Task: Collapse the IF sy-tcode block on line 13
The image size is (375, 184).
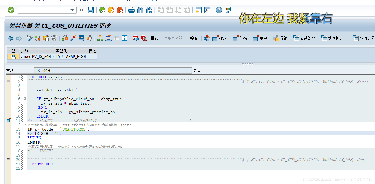Action: pyautogui.click(x=25, y=129)
